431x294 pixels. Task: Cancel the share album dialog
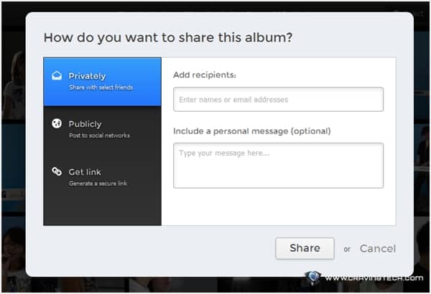(x=378, y=249)
